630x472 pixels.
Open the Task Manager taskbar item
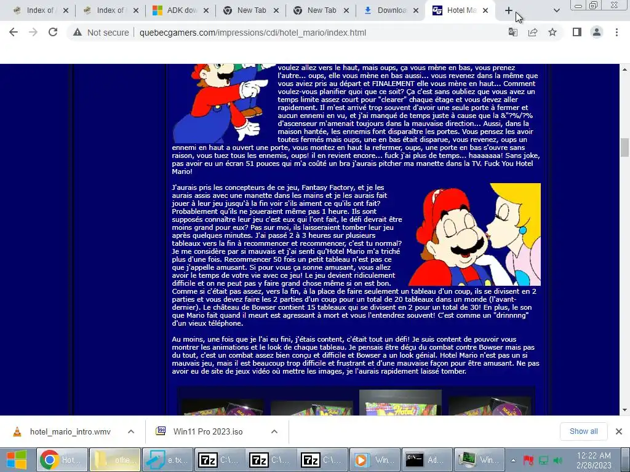[x=479, y=460]
